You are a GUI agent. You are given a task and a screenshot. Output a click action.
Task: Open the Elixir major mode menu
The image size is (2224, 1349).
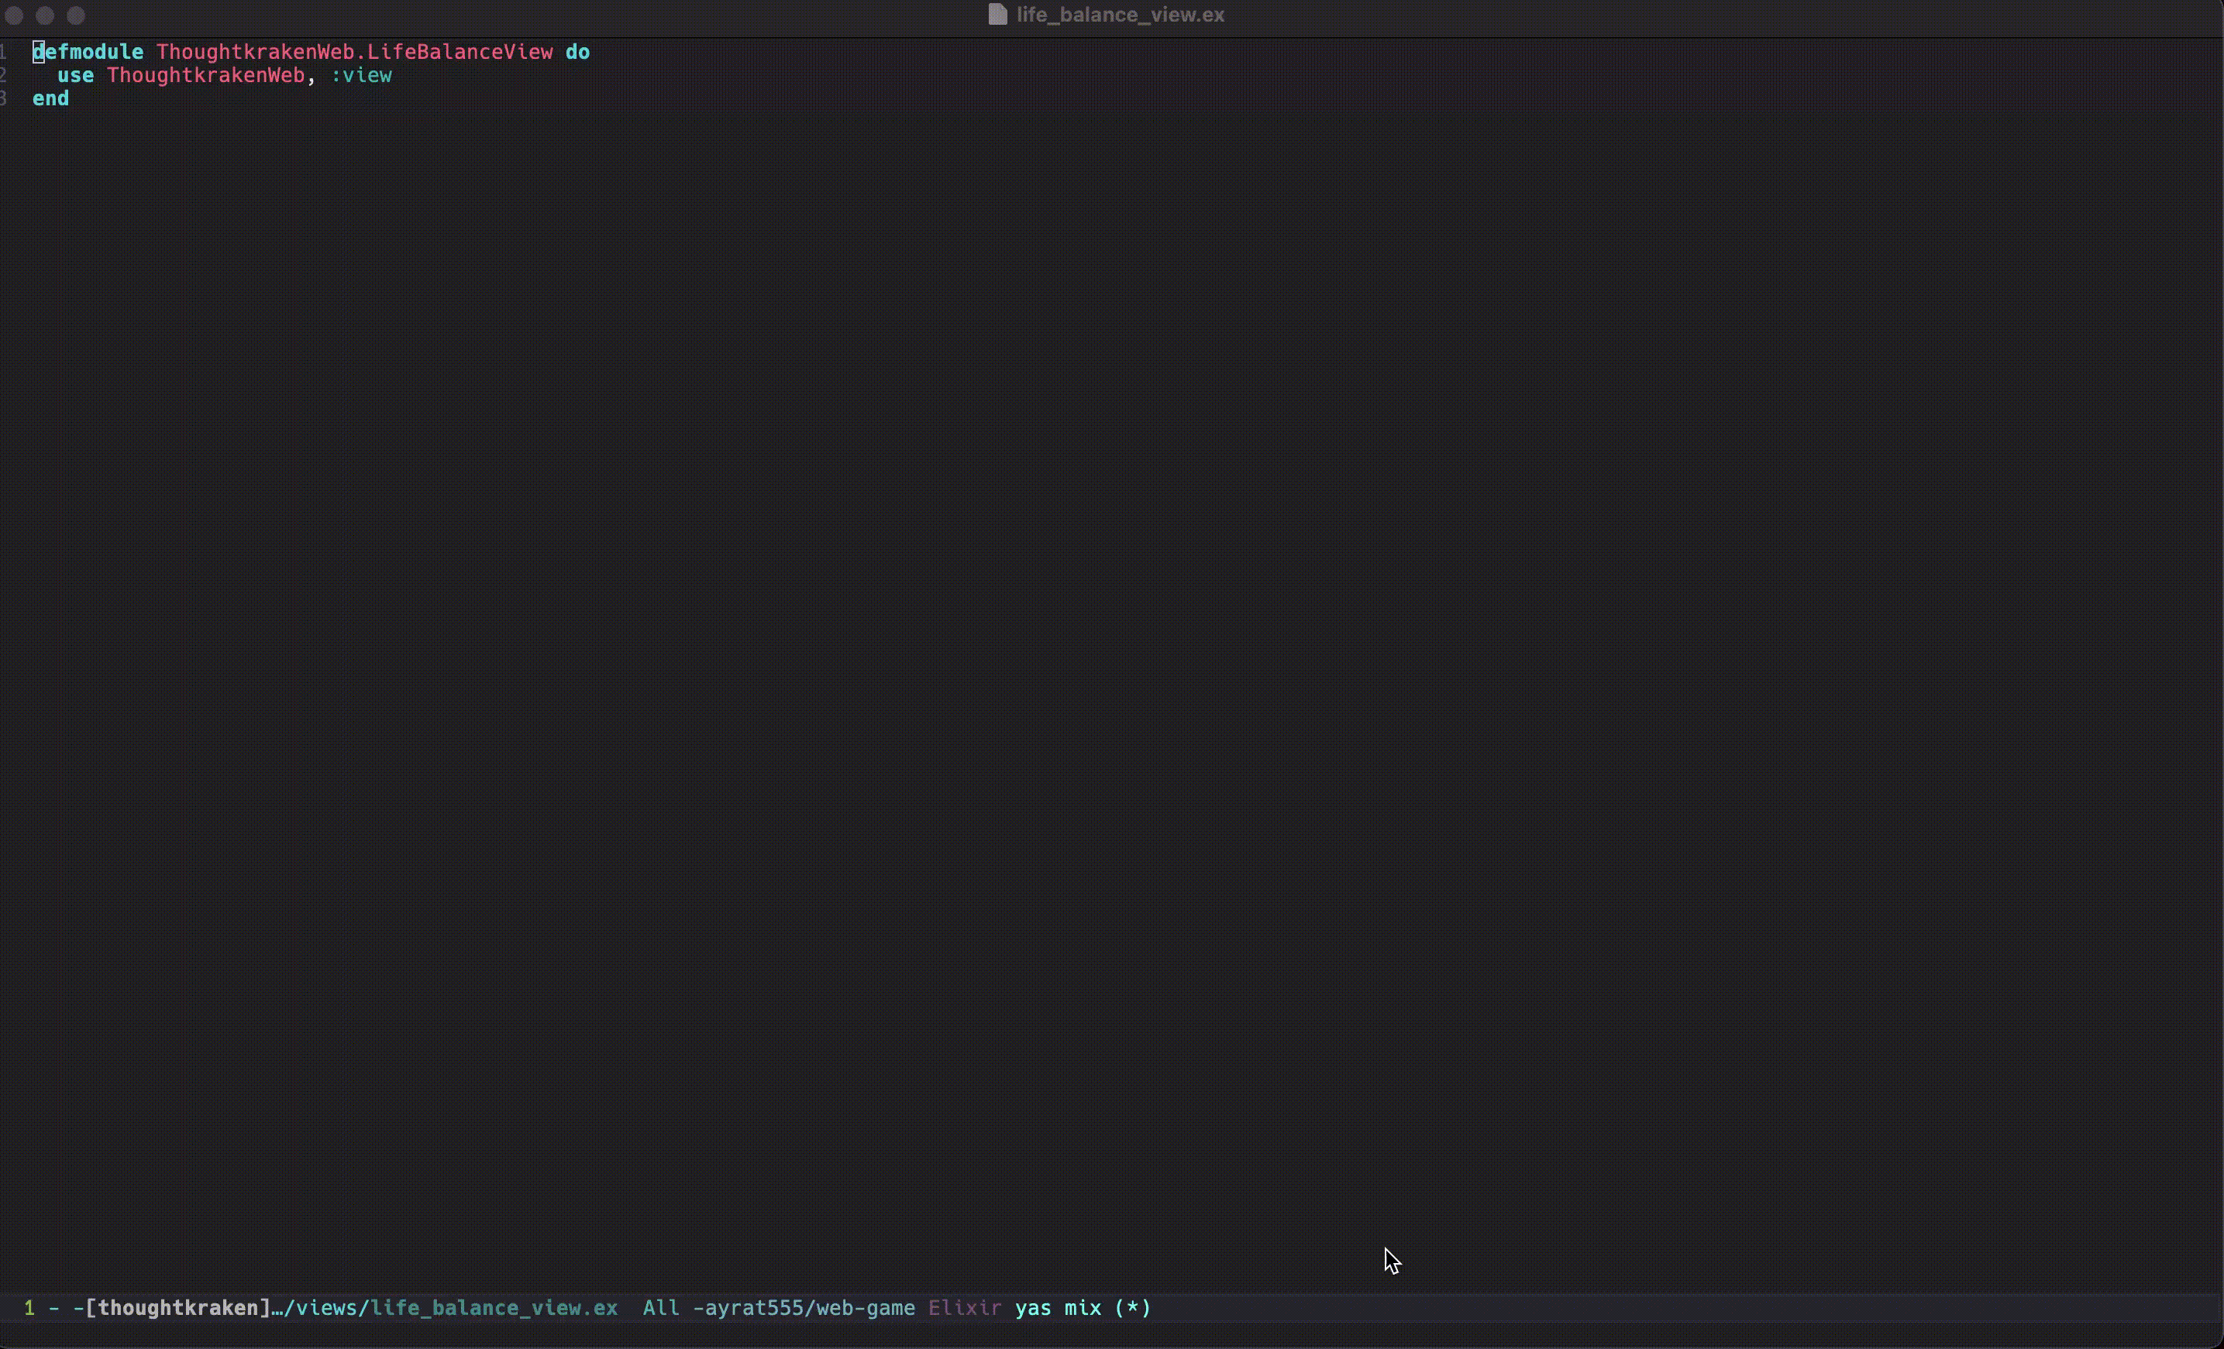964,1307
